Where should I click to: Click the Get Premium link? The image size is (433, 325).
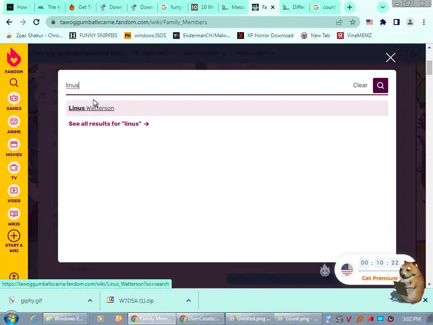tap(379, 278)
